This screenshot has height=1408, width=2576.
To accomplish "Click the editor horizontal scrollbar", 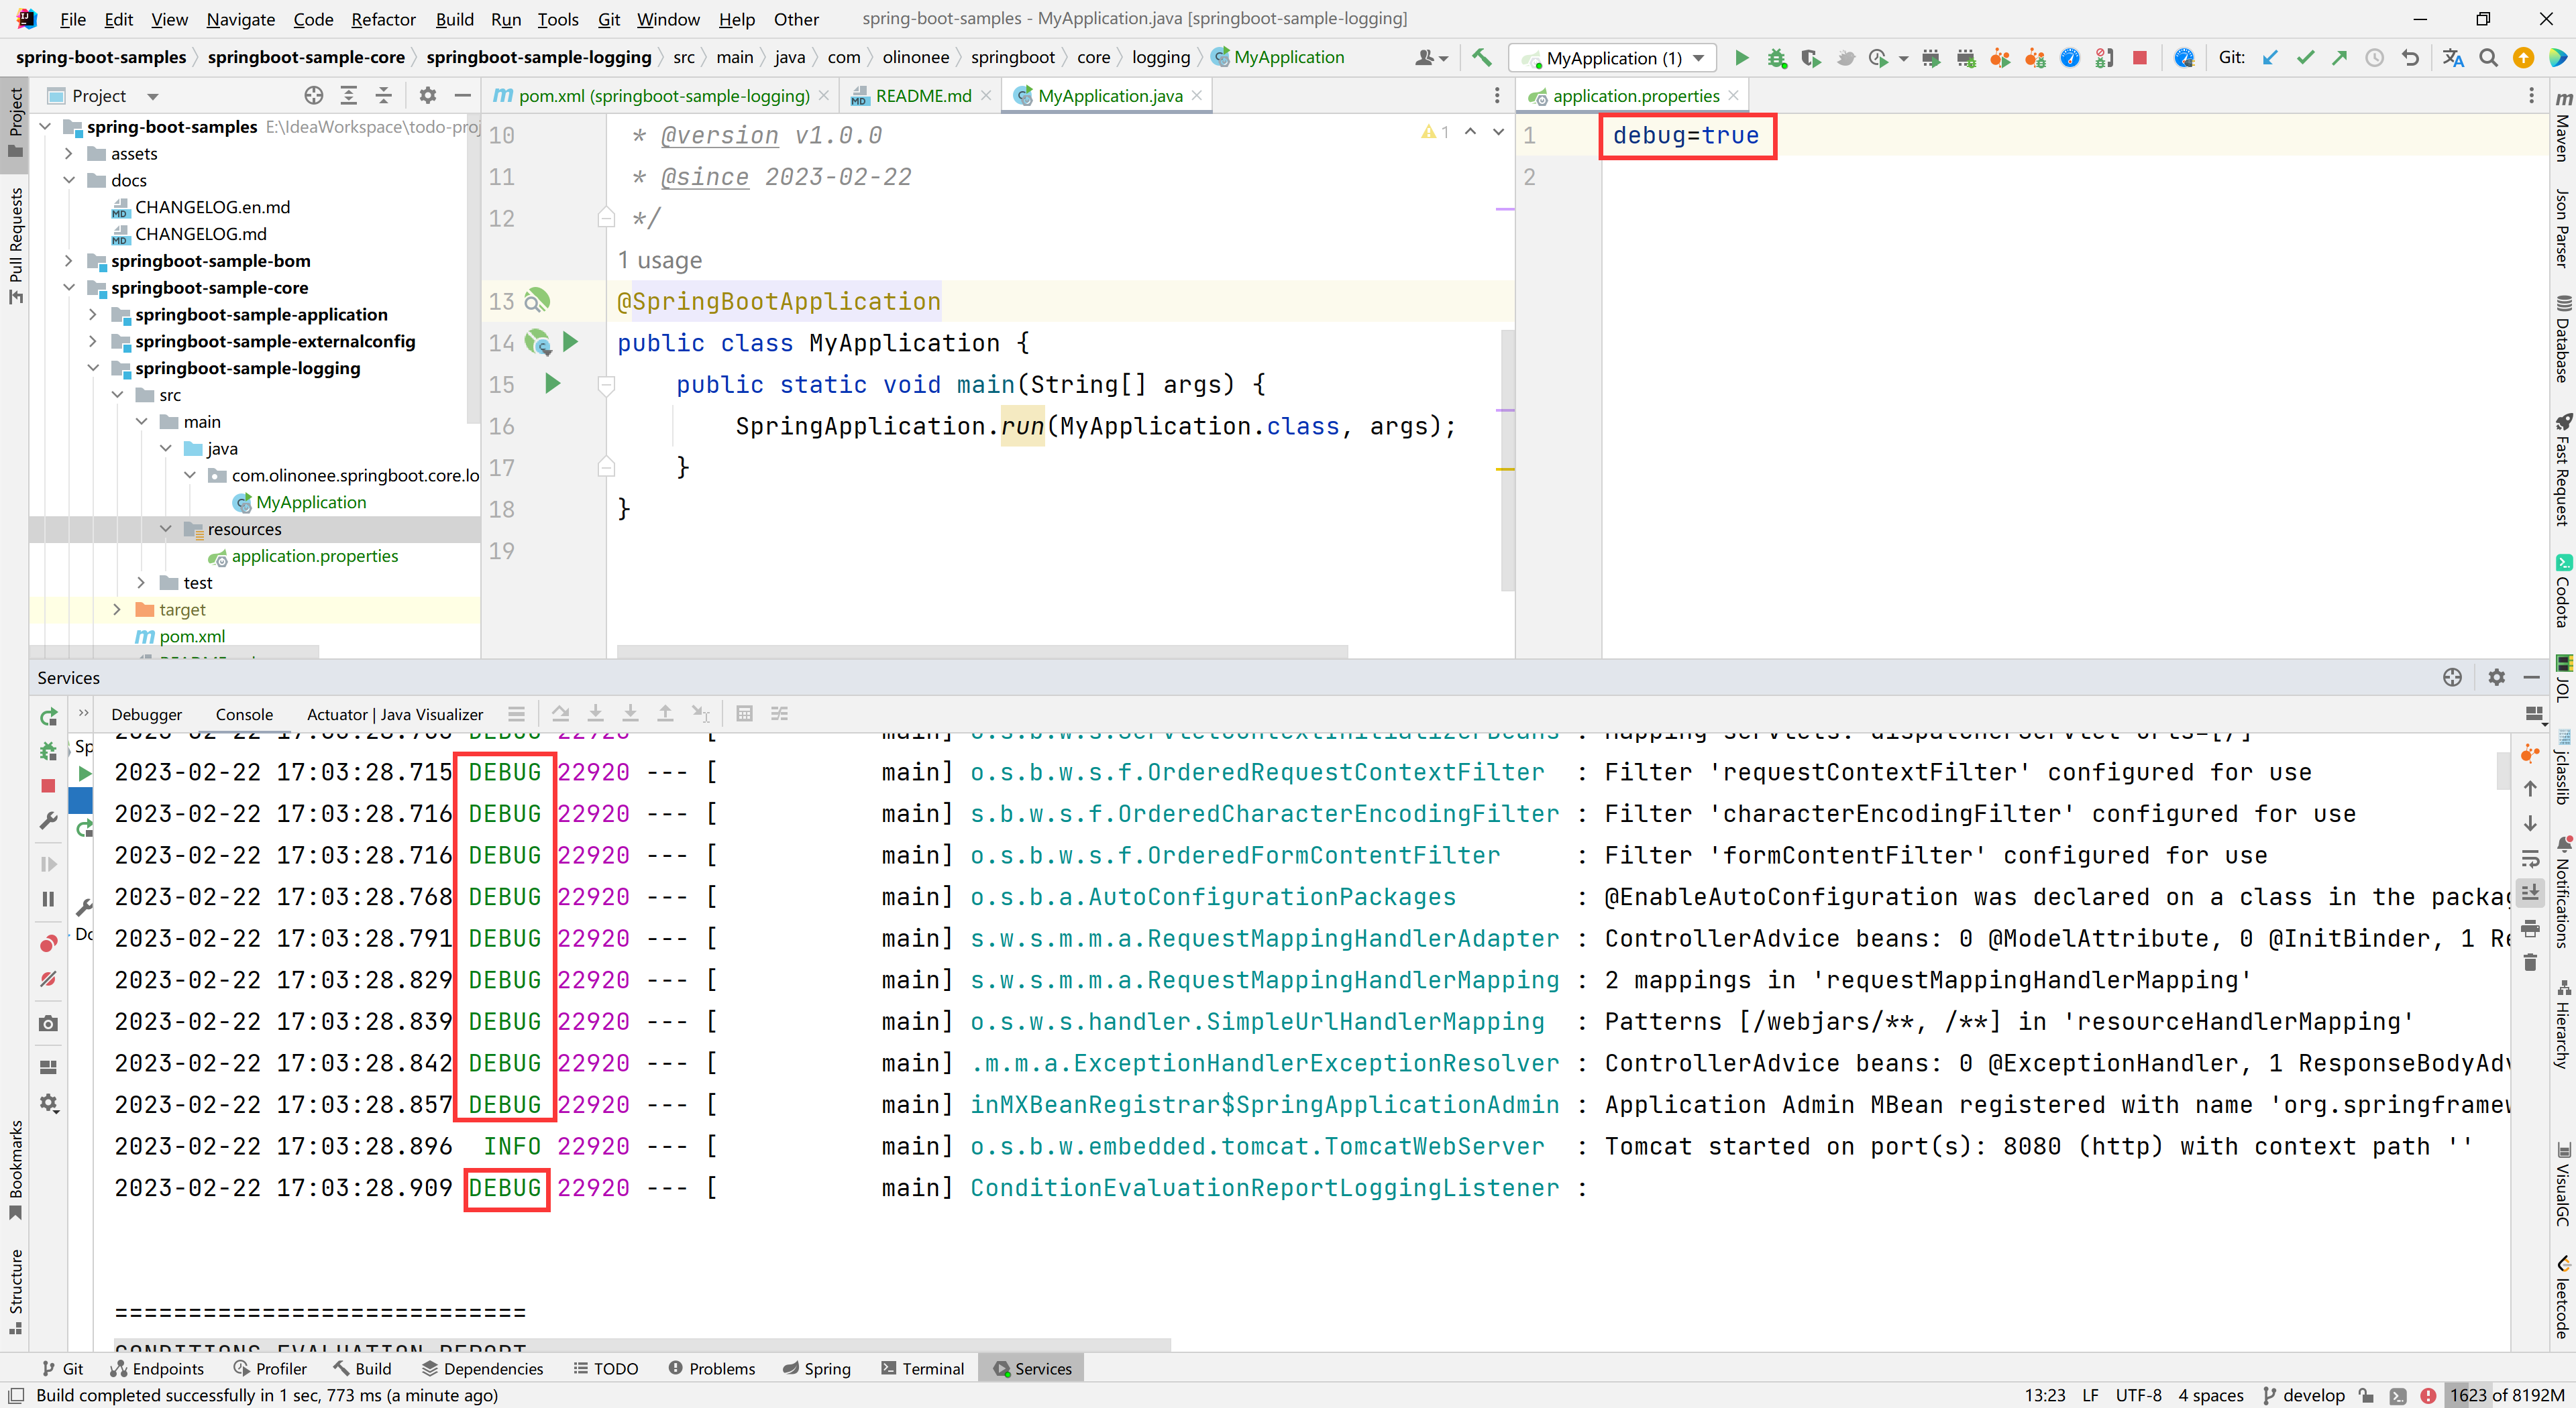I will pos(982,652).
